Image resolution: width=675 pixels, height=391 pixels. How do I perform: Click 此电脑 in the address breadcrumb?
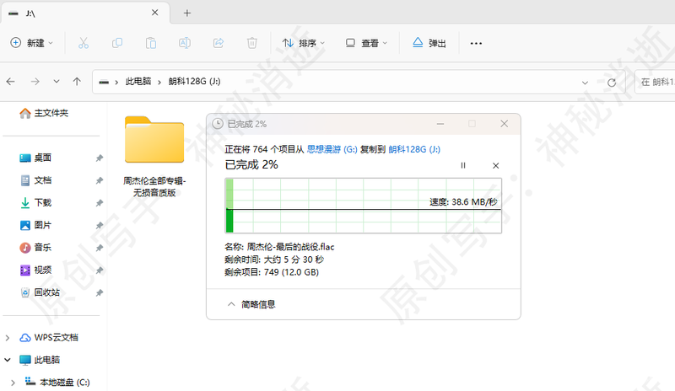pyautogui.click(x=138, y=81)
